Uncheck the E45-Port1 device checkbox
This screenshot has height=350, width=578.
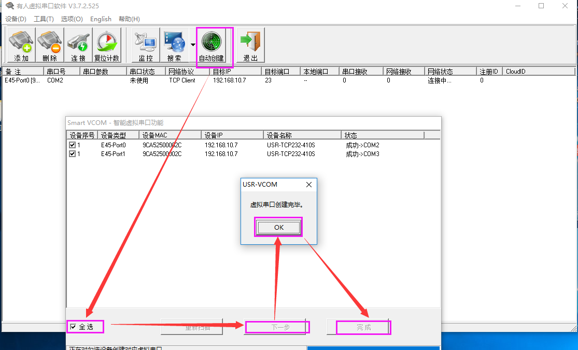pyautogui.click(x=72, y=154)
